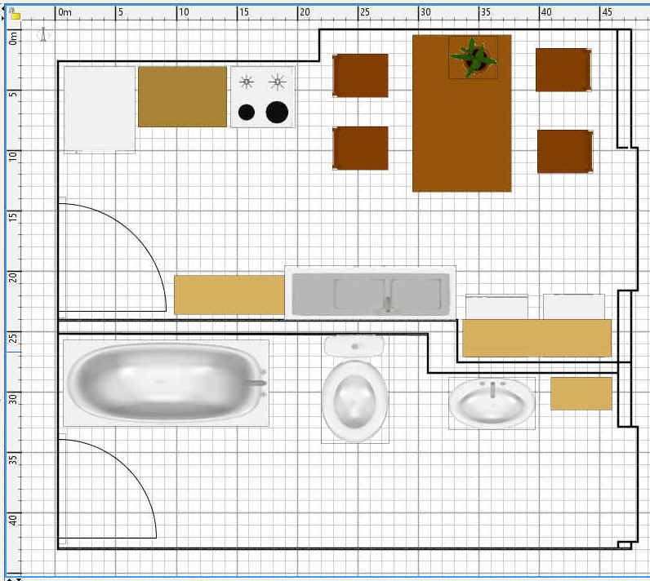Select the lower-left dining chair
This screenshot has width=650, height=581.
point(361,149)
